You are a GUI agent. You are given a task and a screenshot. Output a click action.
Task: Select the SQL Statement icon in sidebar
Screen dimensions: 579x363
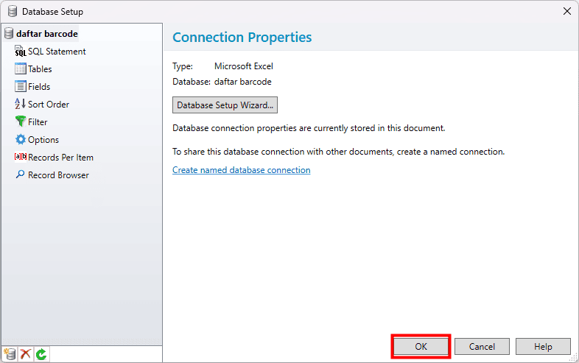[x=21, y=52]
